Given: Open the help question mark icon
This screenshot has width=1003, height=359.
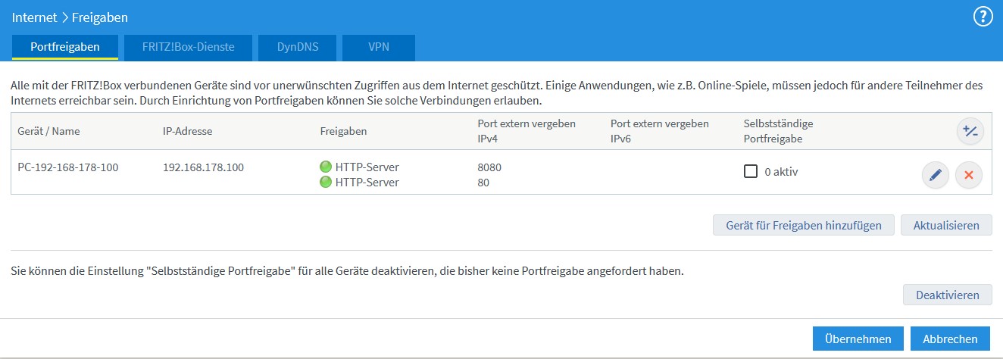Looking at the screenshot, I should pyautogui.click(x=982, y=17).
